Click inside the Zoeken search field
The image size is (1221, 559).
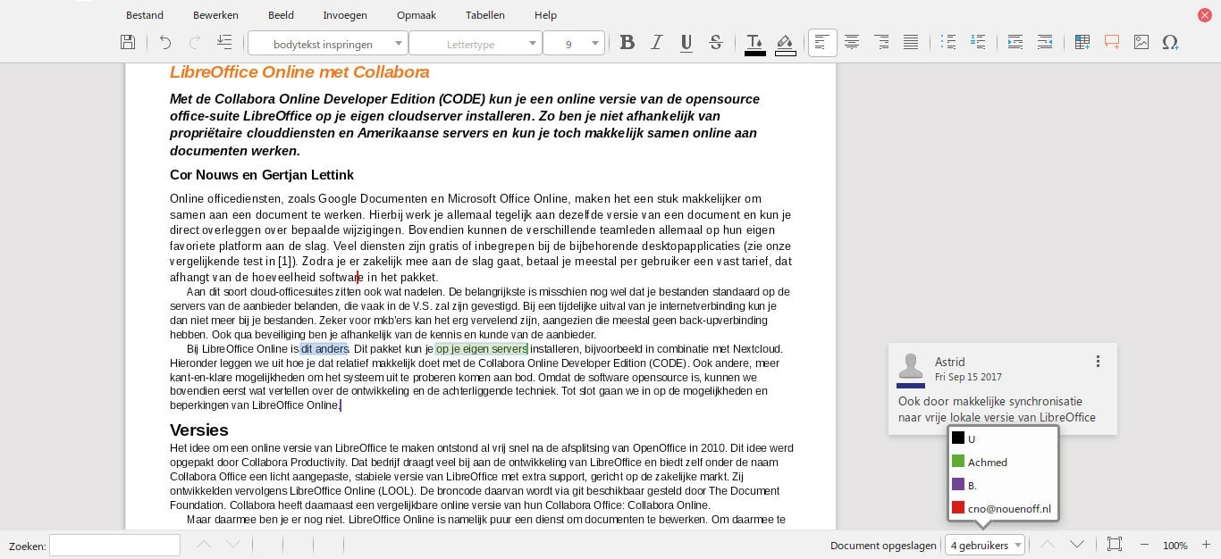coord(114,545)
